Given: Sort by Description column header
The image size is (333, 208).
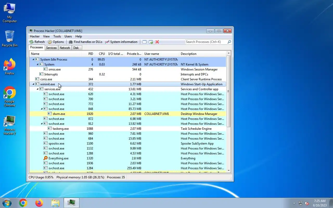Looking at the screenshot, I should click(x=203, y=54).
